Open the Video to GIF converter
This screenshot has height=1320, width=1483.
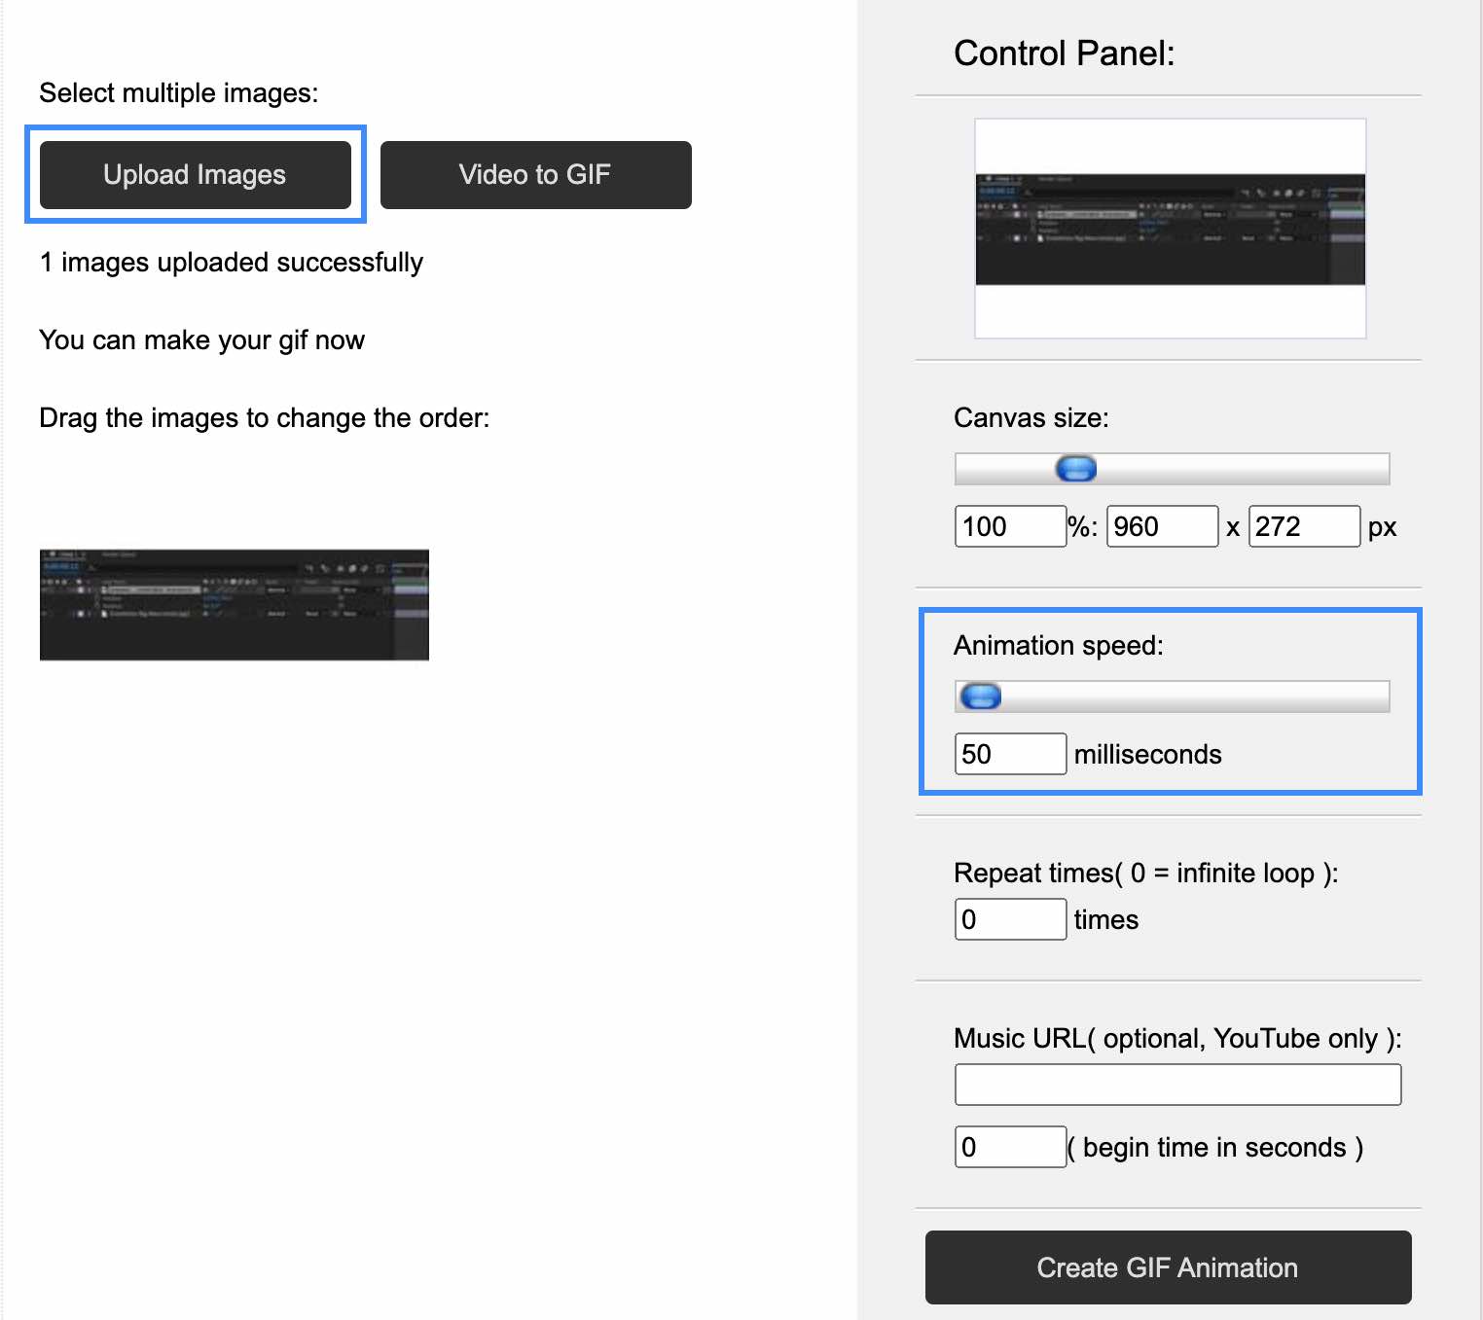(x=534, y=175)
